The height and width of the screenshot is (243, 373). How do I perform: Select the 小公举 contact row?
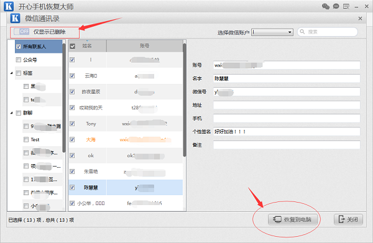click(126, 203)
